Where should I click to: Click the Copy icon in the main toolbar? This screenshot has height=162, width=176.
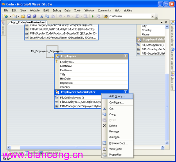coord(47,16)
